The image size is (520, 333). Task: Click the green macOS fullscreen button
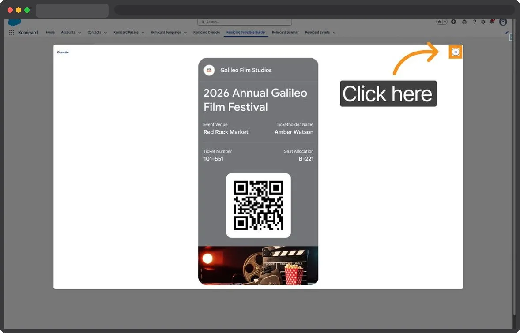pyautogui.click(x=27, y=10)
